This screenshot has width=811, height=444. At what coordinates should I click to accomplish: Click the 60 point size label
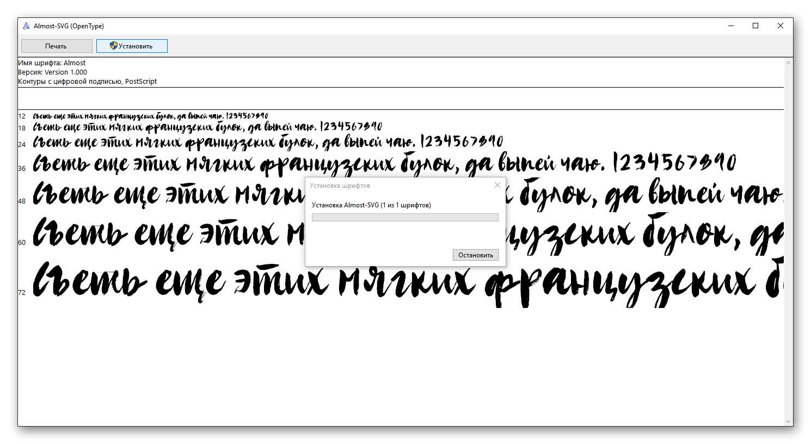point(22,243)
